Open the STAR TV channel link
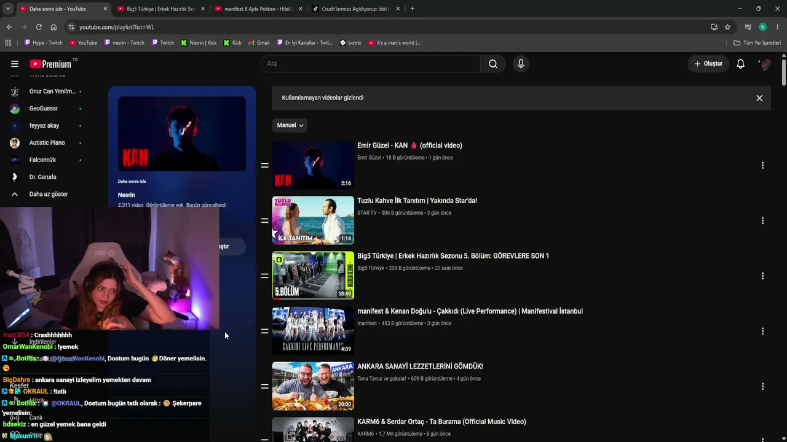787x442 pixels. [367, 213]
